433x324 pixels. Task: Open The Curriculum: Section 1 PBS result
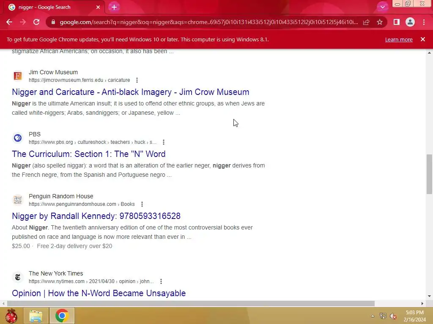89,154
